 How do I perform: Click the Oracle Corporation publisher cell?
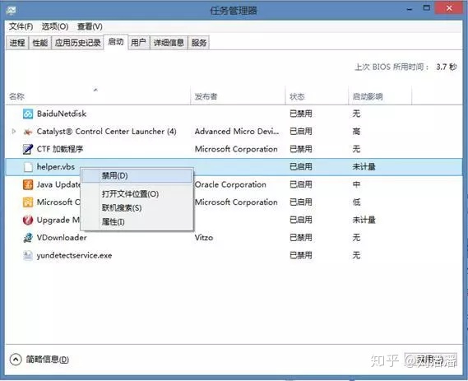tap(230, 184)
